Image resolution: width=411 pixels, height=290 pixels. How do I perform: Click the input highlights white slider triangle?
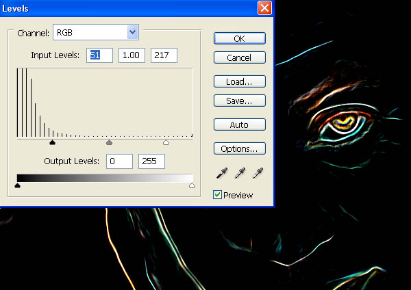[x=166, y=142]
